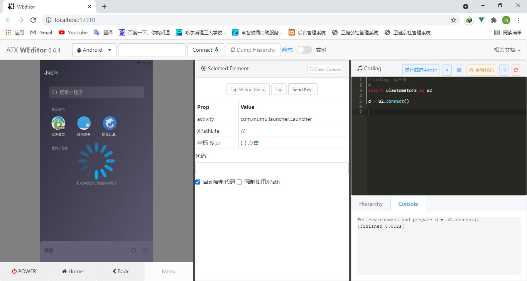The width and height of the screenshot is (527, 281).
Task: Enable the force XPath checkbox
Action: click(239, 182)
